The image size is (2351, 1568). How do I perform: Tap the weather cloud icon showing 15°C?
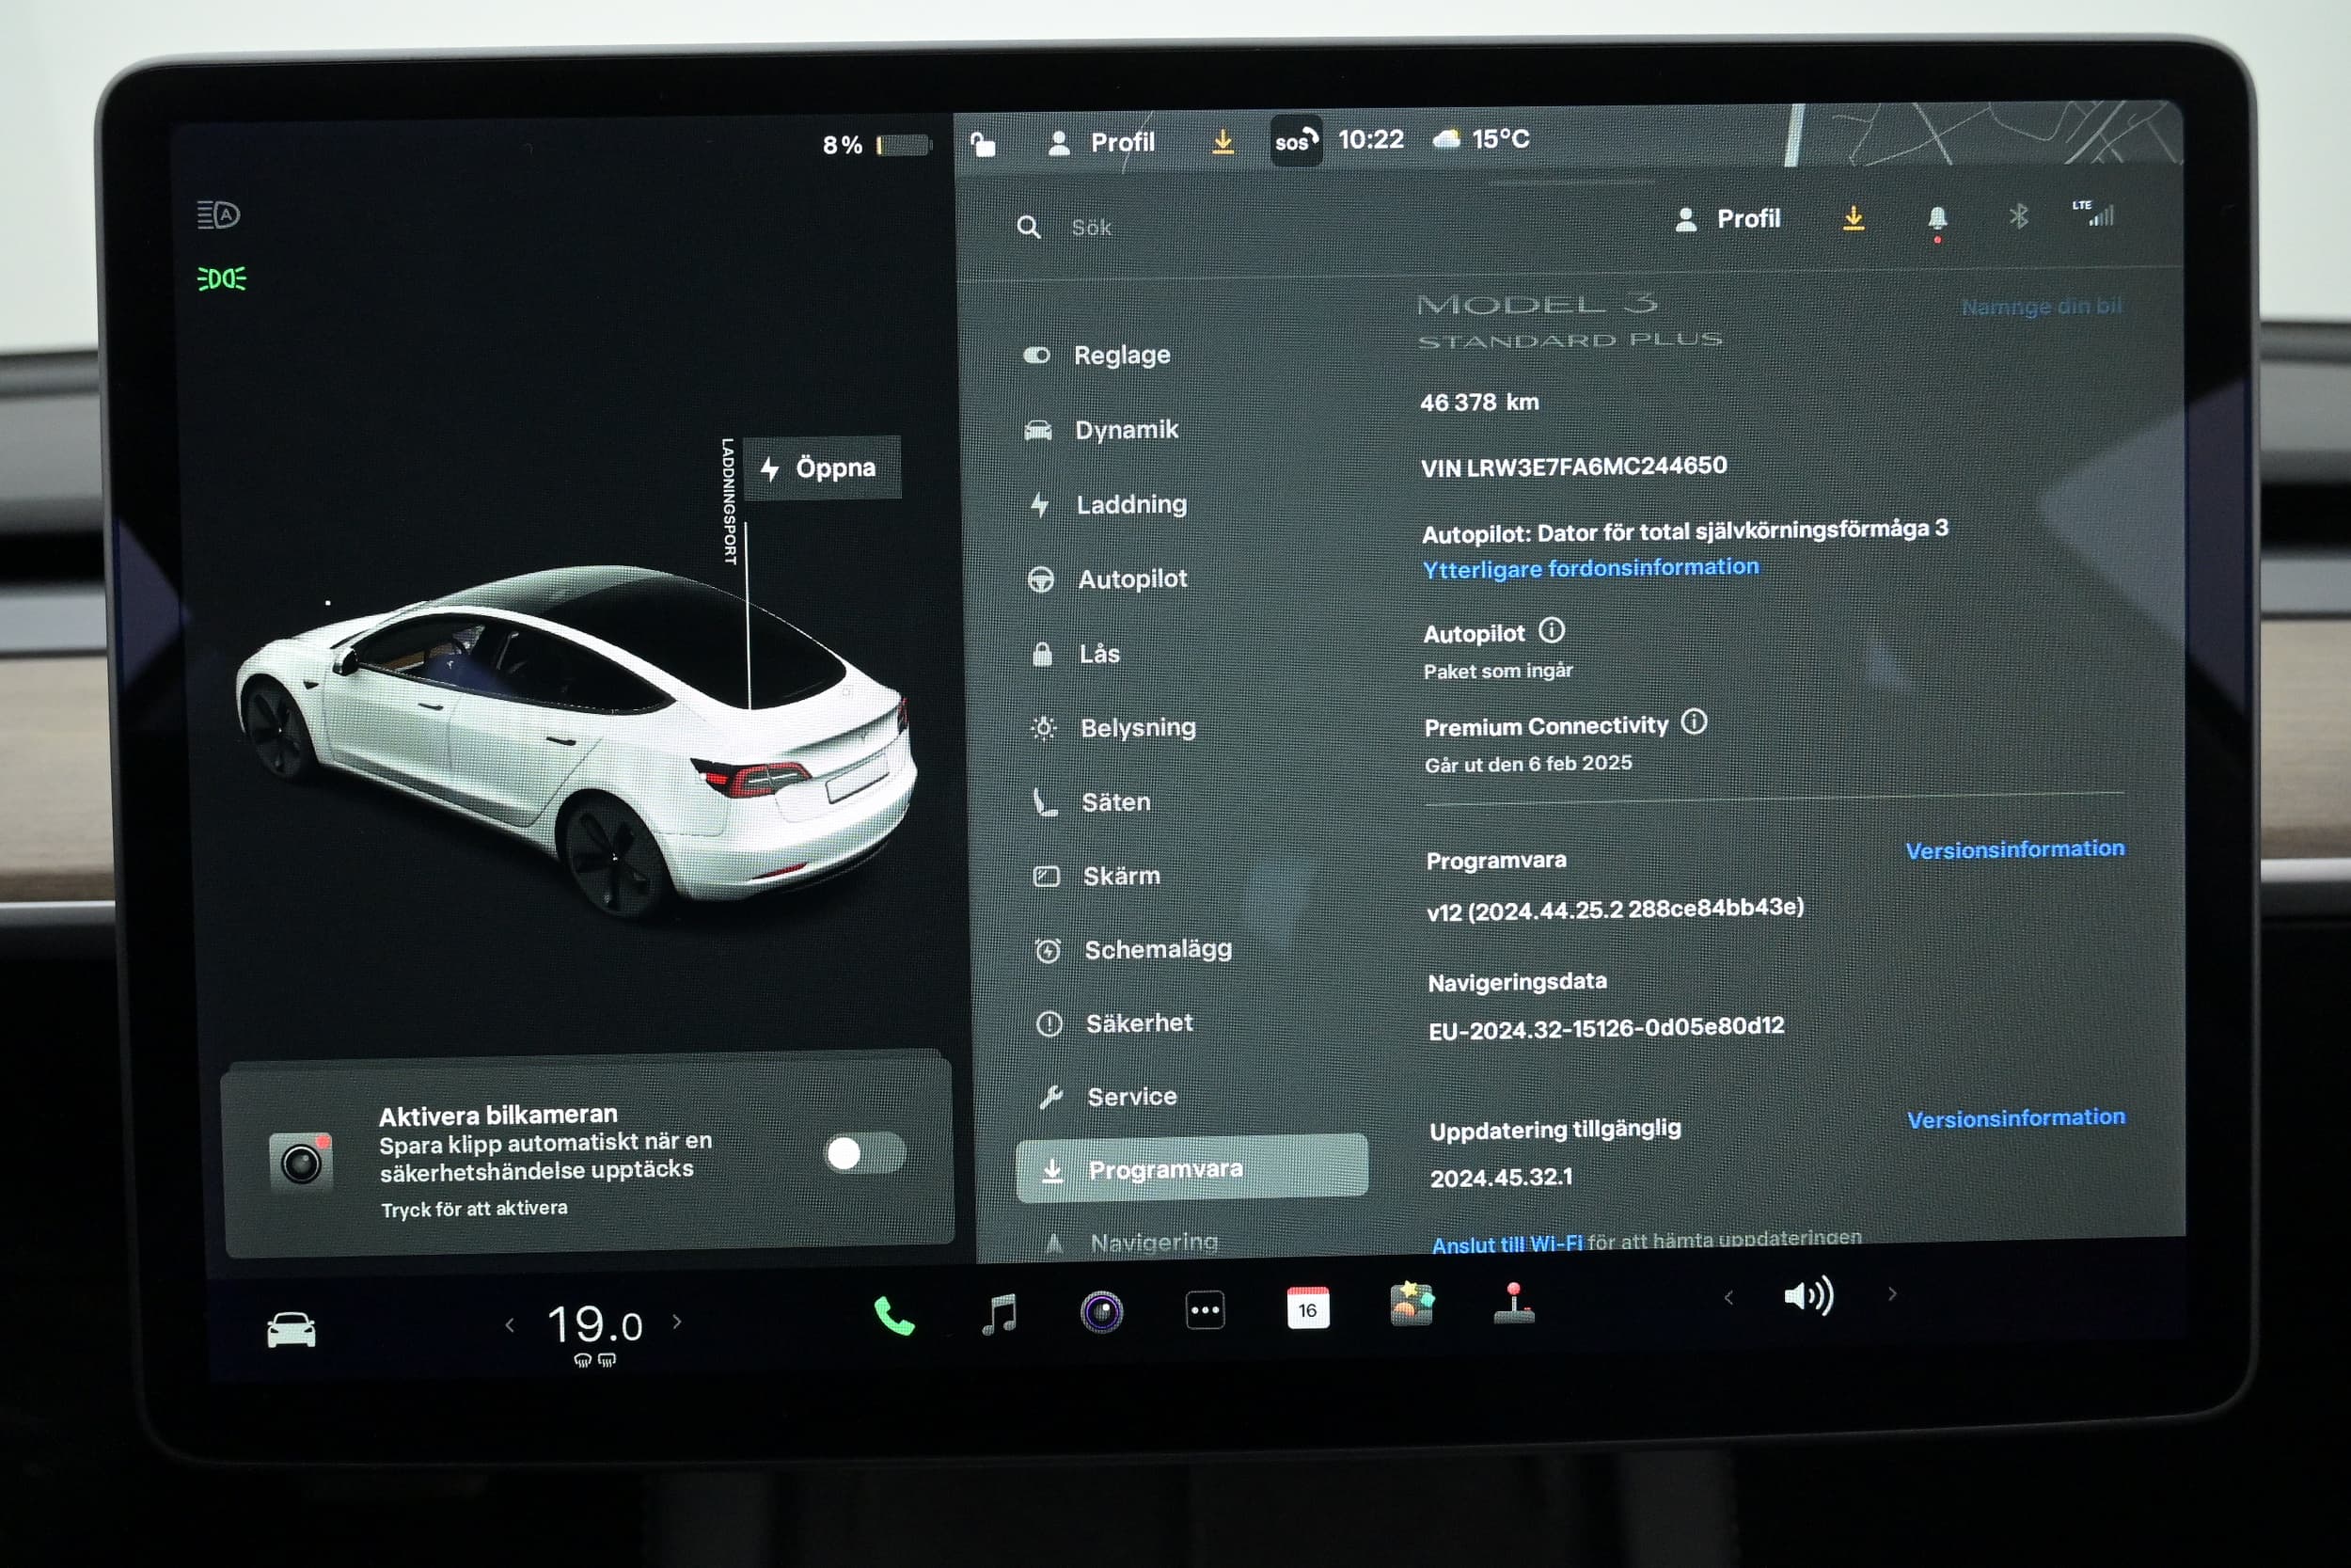pos(1446,139)
